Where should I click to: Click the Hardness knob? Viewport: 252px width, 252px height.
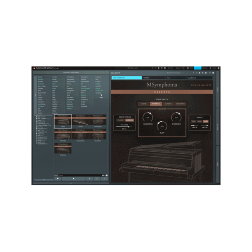(148, 118)
